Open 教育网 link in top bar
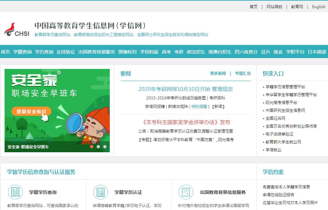The height and width of the screenshot is (210, 328). tap(297, 7)
